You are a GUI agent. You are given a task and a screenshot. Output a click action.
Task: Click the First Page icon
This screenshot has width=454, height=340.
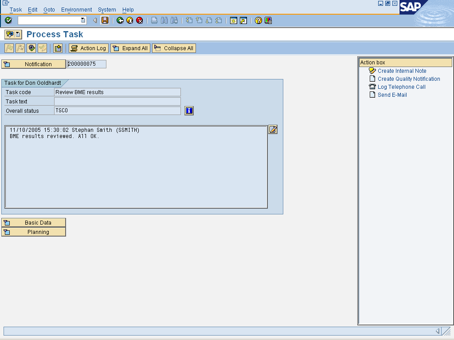click(x=189, y=20)
